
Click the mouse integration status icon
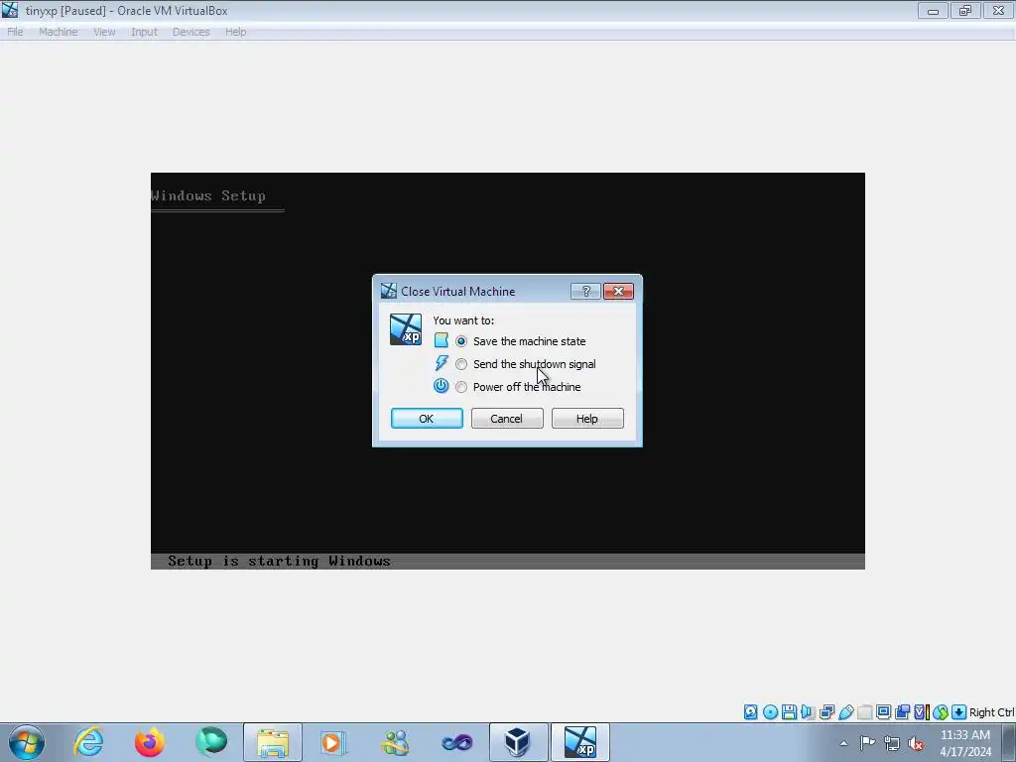[x=941, y=712]
